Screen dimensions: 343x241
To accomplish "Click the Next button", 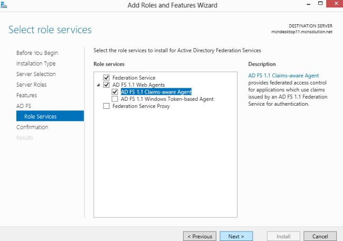I will [x=236, y=236].
